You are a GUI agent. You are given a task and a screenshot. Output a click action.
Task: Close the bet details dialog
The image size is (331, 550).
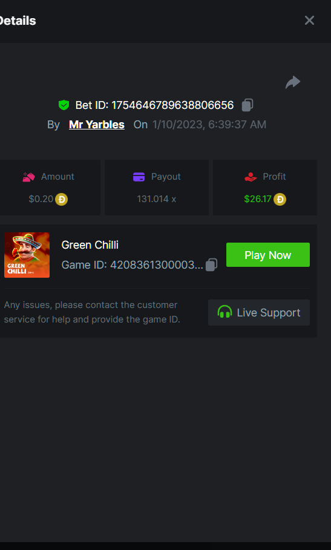(309, 21)
